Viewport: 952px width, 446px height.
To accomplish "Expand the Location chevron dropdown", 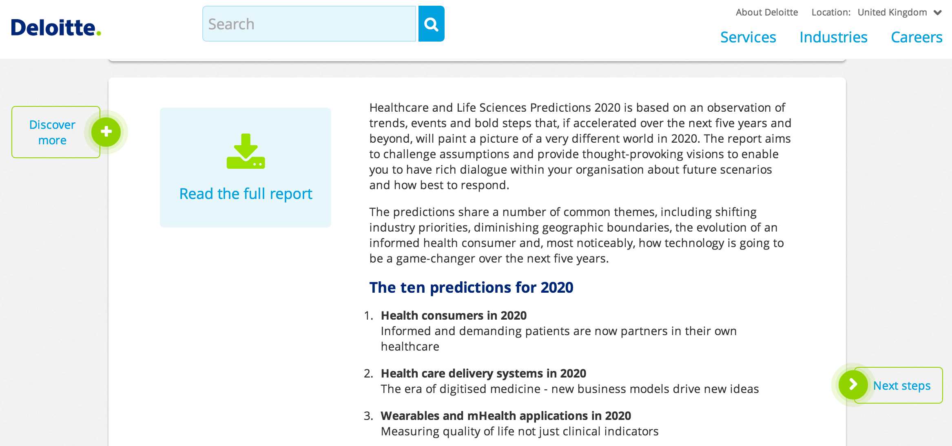I will 938,13.
